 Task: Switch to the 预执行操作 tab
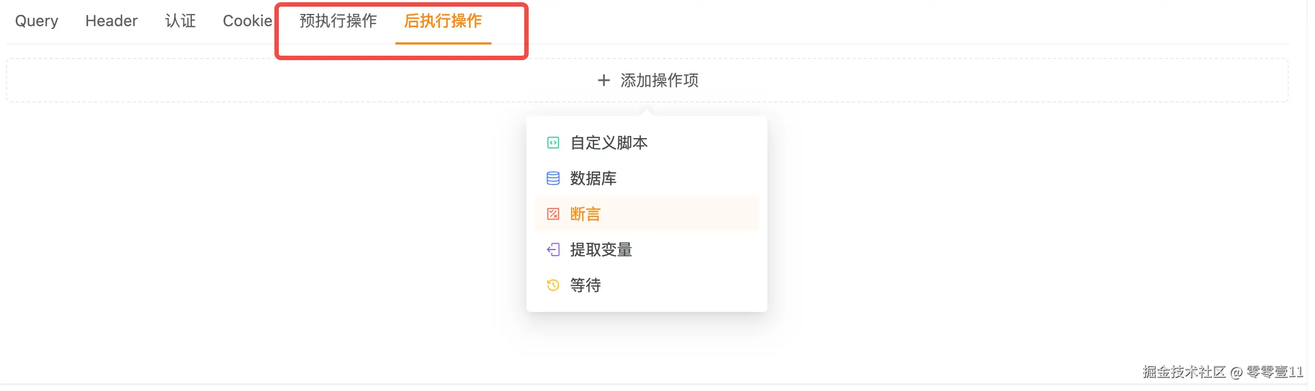tap(338, 21)
